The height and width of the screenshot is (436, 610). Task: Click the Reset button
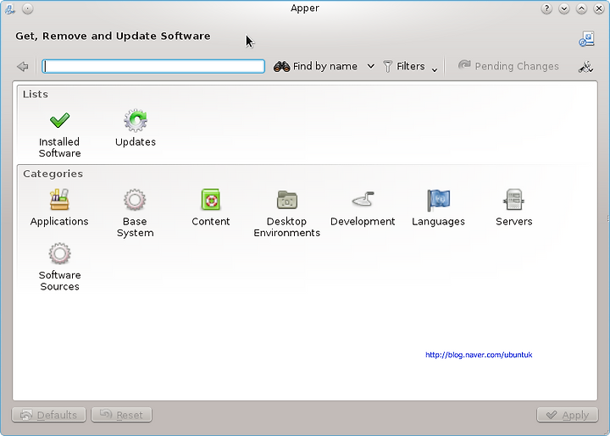click(121, 415)
